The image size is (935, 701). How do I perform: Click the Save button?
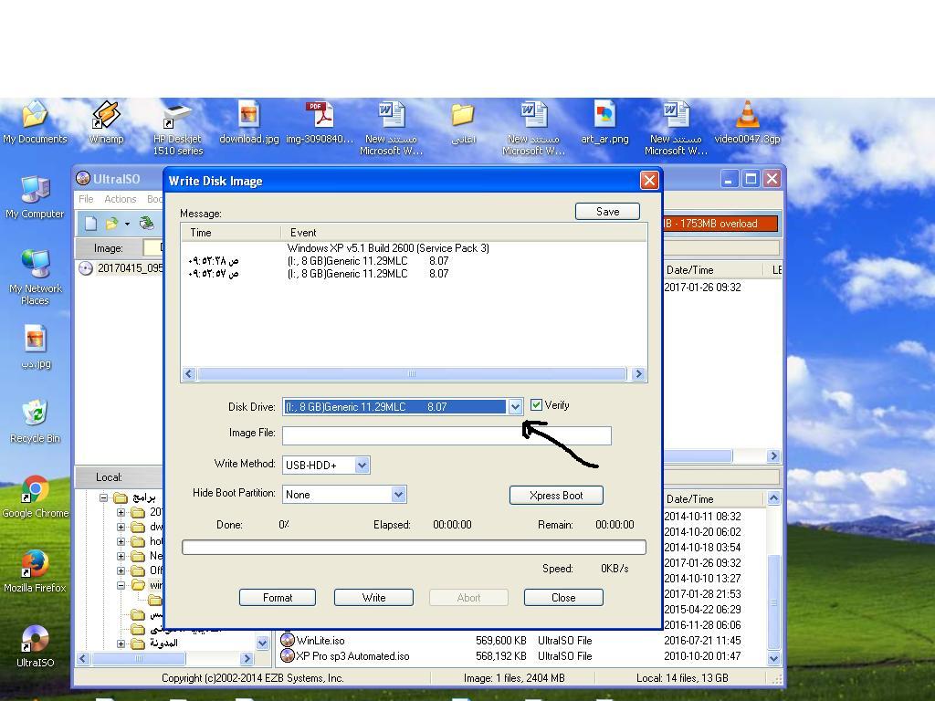(x=607, y=212)
